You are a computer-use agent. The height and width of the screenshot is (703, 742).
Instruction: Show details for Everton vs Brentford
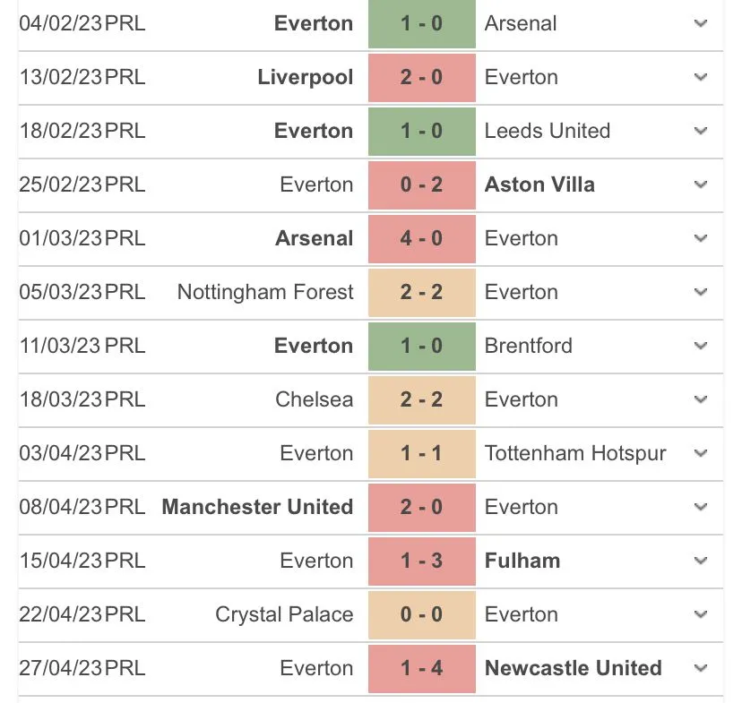point(701,346)
